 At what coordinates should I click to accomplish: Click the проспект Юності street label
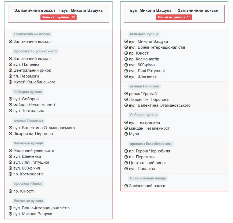(28, 184)
